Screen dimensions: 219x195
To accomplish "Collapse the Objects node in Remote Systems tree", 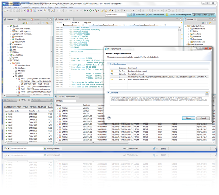I will click(8, 26).
